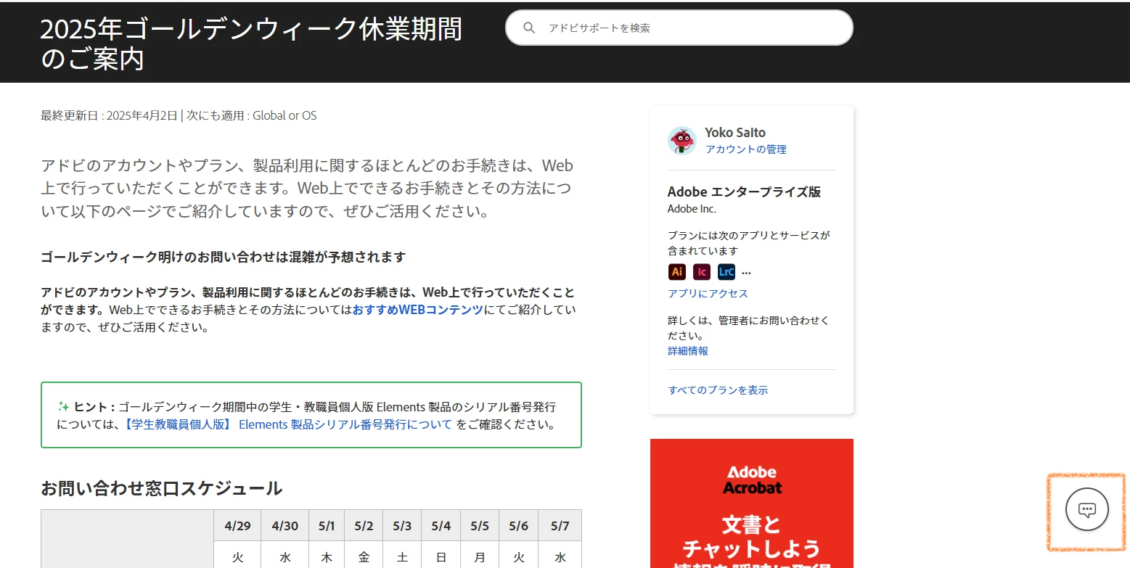Open the chat support bubble icon
The image size is (1130, 568).
pyautogui.click(x=1086, y=510)
